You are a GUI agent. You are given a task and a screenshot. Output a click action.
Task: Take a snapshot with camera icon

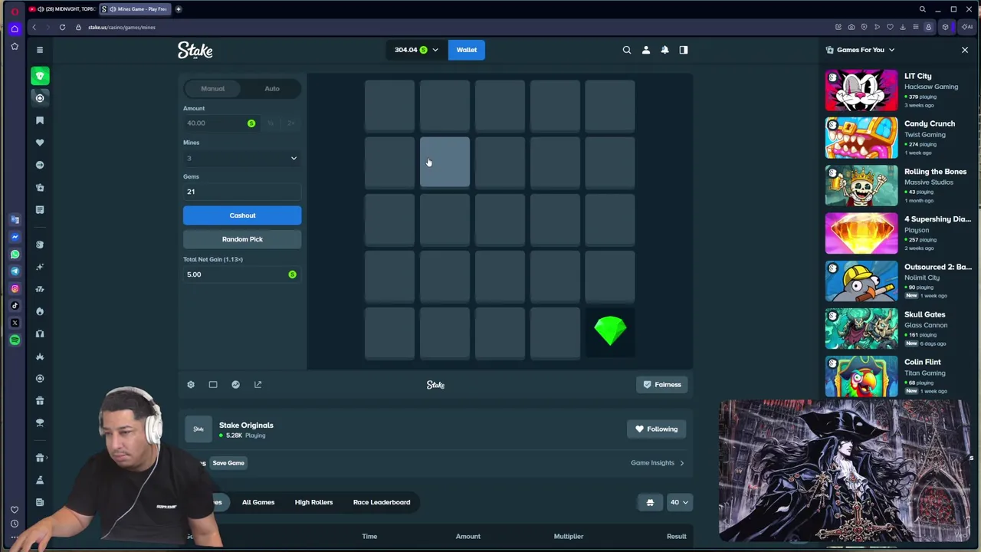point(851,28)
